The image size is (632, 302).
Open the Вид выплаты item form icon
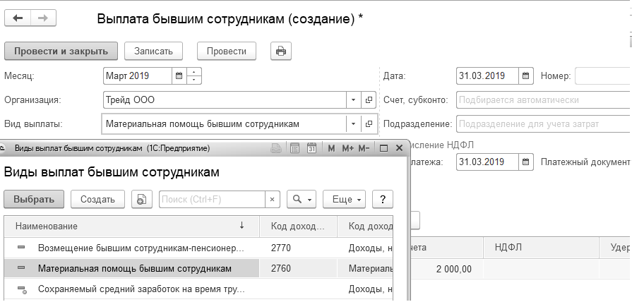tap(369, 124)
